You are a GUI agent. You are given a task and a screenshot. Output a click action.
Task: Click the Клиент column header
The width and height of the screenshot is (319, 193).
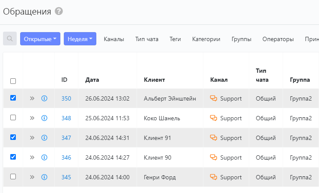[154, 80]
